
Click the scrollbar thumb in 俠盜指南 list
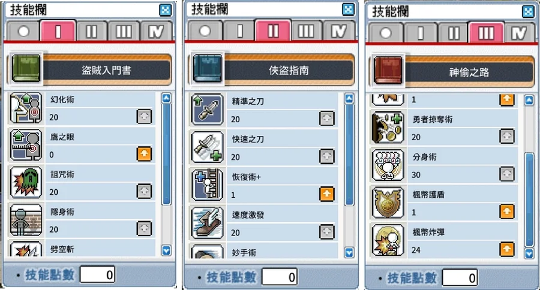pyautogui.click(x=349, y=155)
